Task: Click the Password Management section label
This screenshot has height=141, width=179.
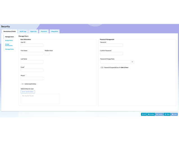Action: (107, 40)
